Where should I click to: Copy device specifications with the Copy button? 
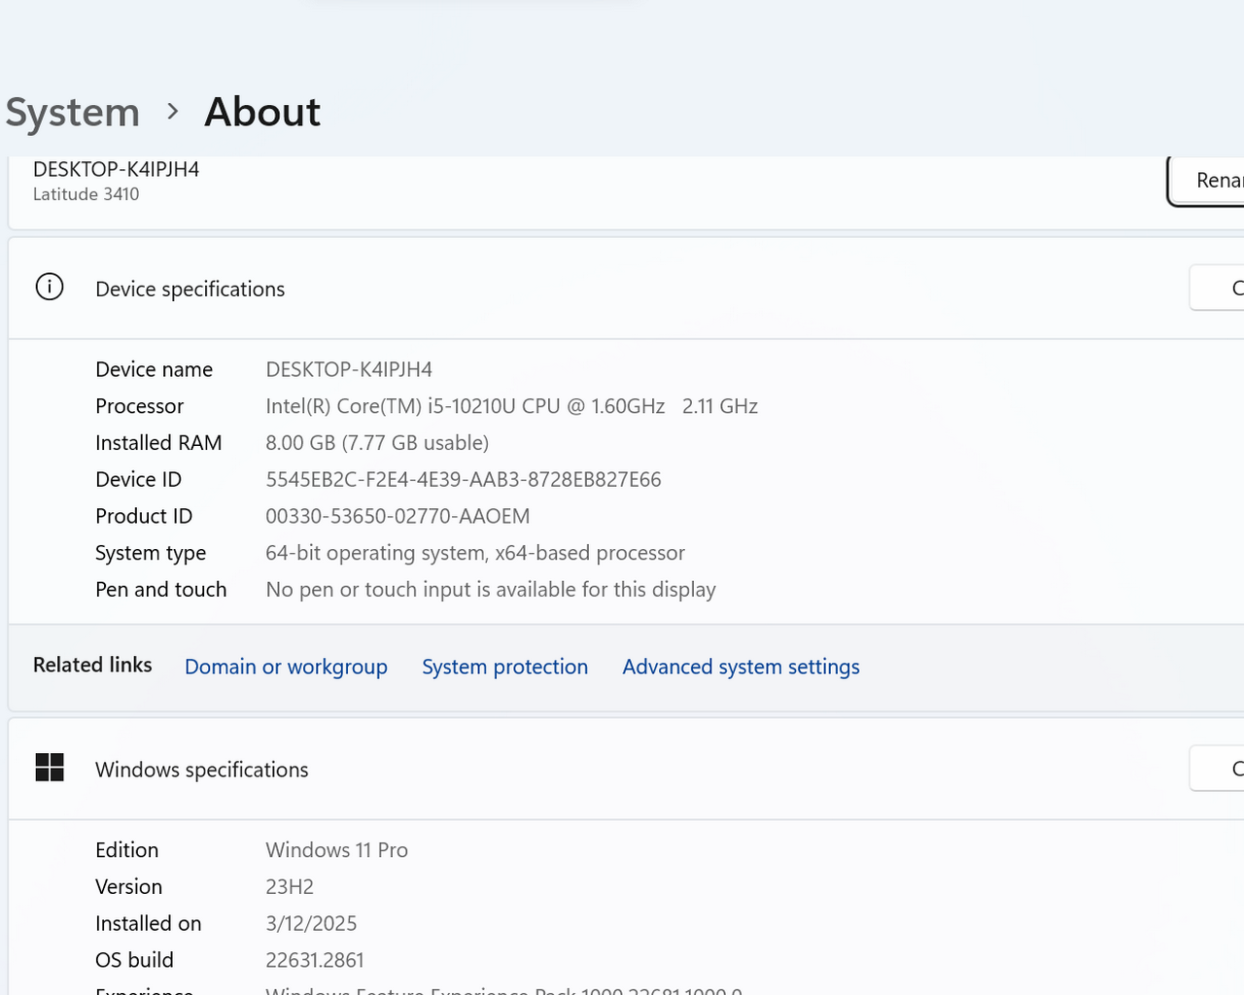point(1217,288)
